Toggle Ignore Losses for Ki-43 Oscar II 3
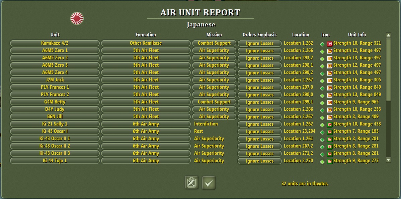This screenshot has width=401, height=199. [259, 153]
